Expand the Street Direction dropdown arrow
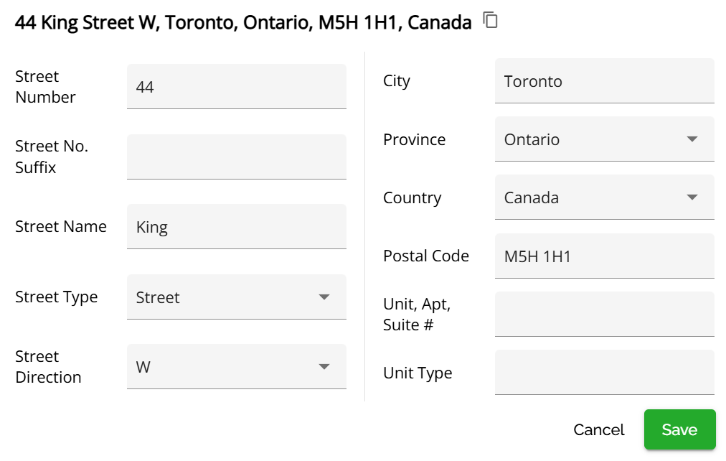The image size is (726, 461). click(x=324, y=367)
